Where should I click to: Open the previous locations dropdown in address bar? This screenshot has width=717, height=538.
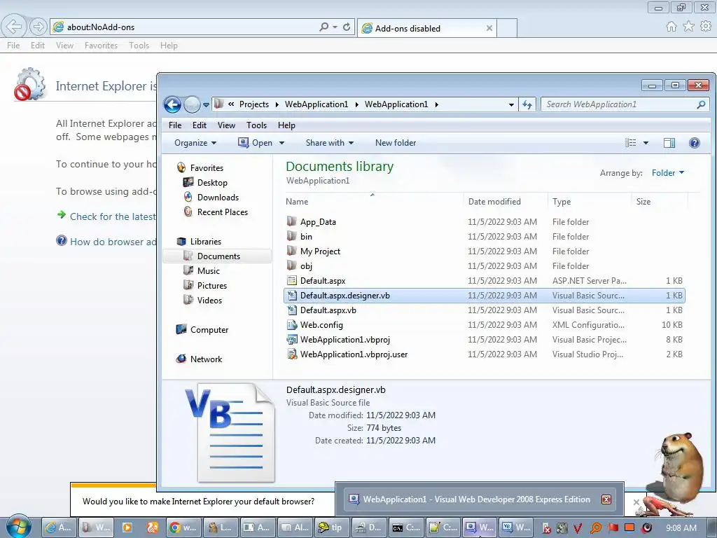click(511, 105)
